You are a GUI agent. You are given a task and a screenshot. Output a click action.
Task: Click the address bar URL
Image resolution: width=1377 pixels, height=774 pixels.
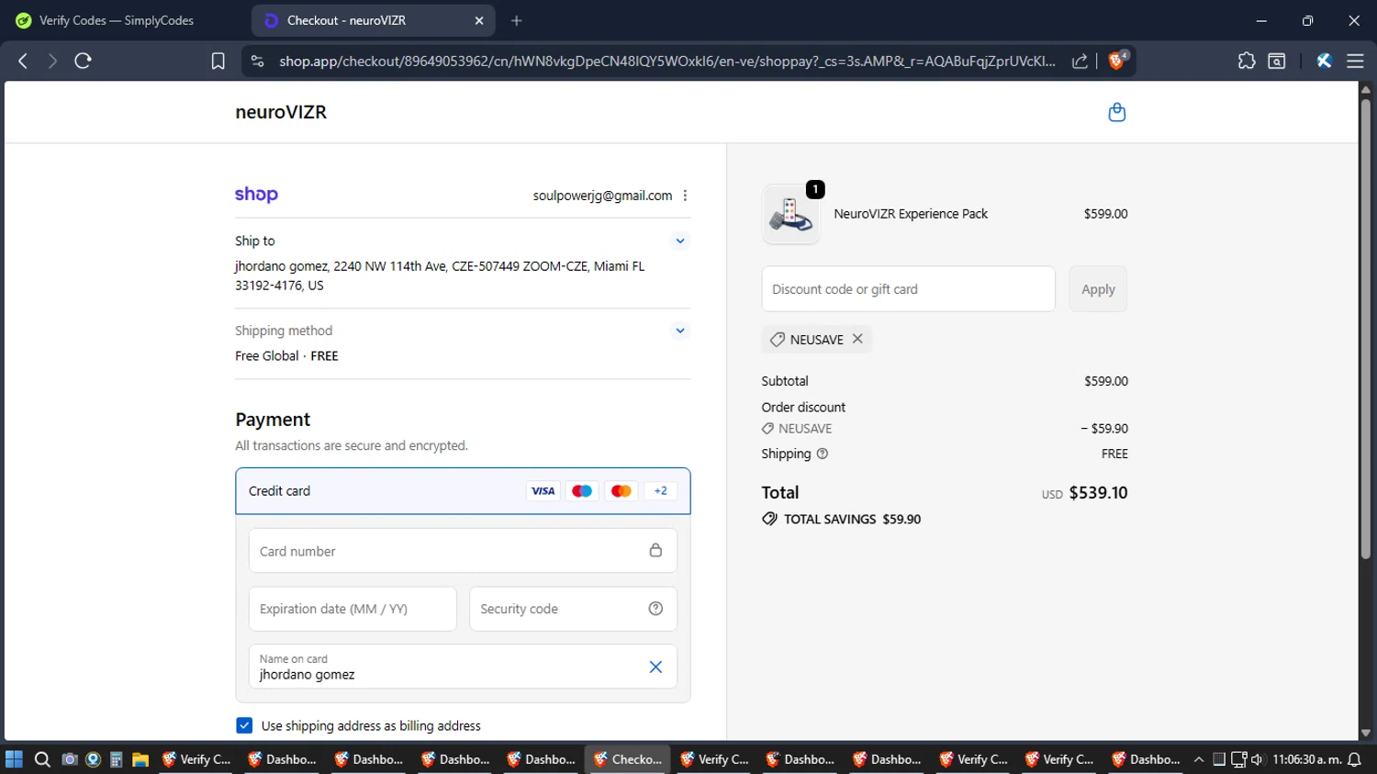pyautogui.click(x=667, y=61)
